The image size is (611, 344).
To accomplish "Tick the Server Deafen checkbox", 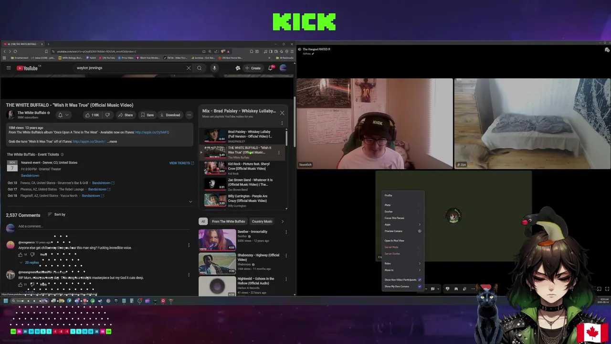I will pos(420,254).
